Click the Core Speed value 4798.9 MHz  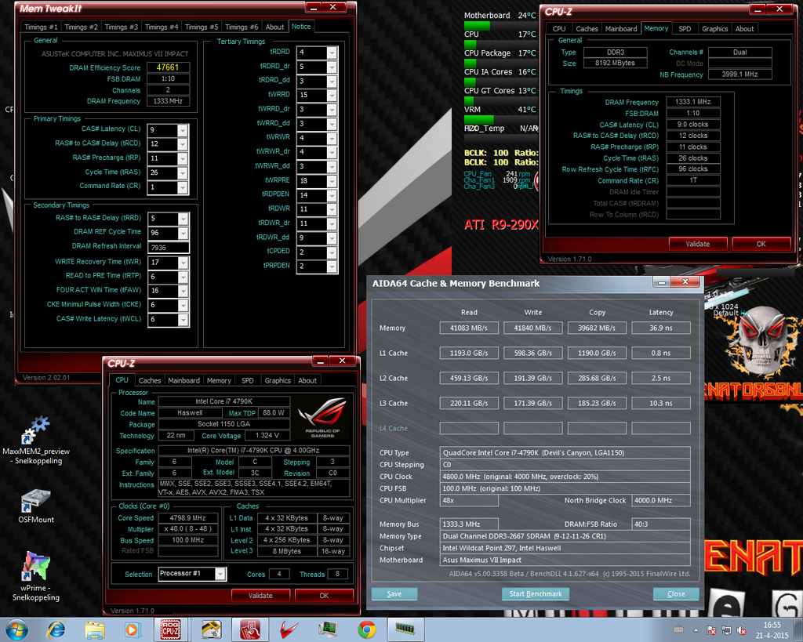188,518
